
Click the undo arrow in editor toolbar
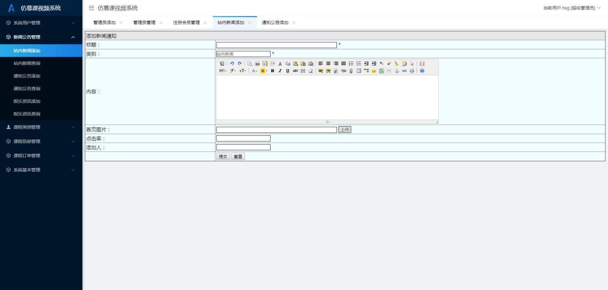coord(232,64)
